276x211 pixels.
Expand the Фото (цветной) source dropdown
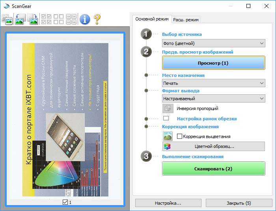point(214,43)
